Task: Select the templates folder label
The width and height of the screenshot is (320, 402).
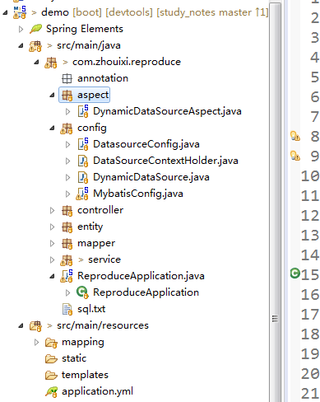Action: [85, 375]
